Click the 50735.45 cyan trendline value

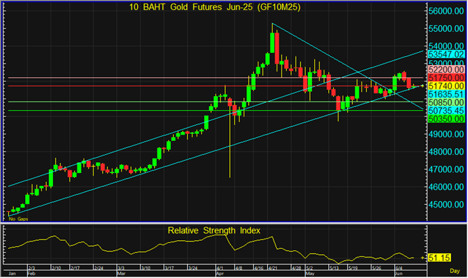(446, 111)
